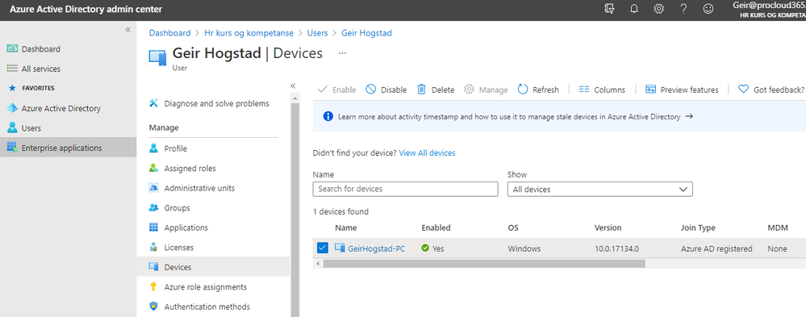Click the Enterprise applications grid icon
Viewport: 806px width, 317px height.
(x=12, y=148)
